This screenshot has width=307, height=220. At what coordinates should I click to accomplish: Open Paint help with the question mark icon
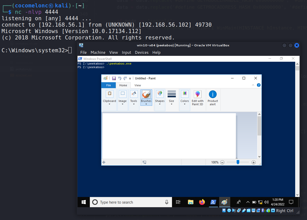[x=259, y=85]
